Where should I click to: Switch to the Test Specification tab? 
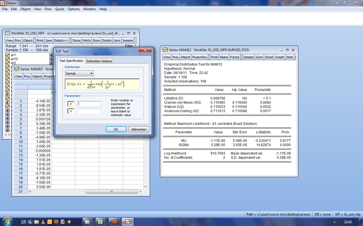71,61
